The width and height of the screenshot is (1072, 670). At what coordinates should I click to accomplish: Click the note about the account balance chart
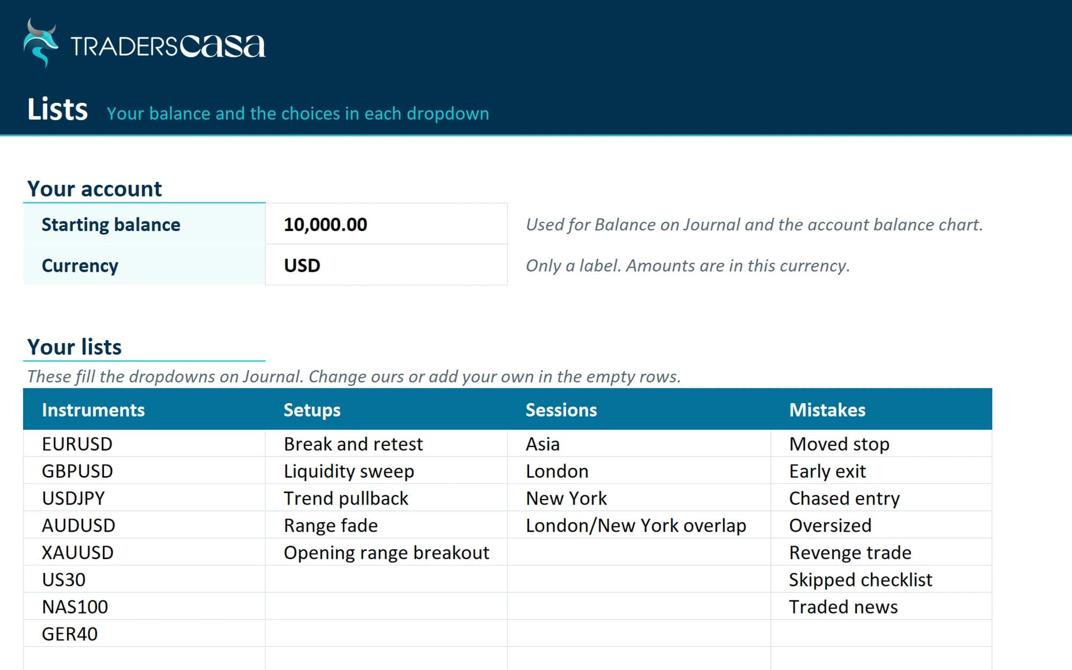pyautogui.click(x=754, y=225)
